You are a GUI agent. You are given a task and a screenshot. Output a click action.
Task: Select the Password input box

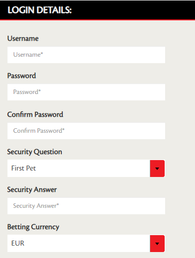pyautogui.click(x=86, y=92)
